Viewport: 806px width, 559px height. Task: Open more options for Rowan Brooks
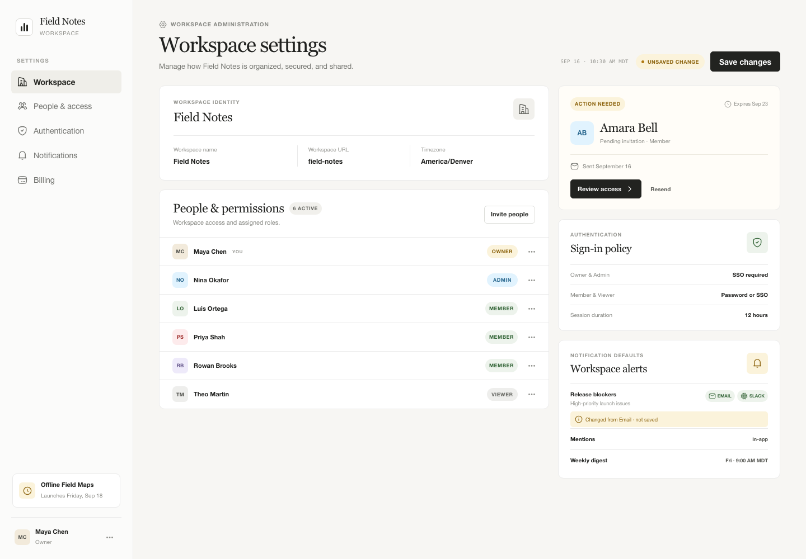click(x=532, y=366)
